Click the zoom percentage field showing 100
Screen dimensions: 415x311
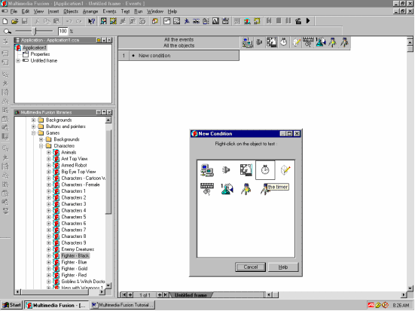pos(63,31)
